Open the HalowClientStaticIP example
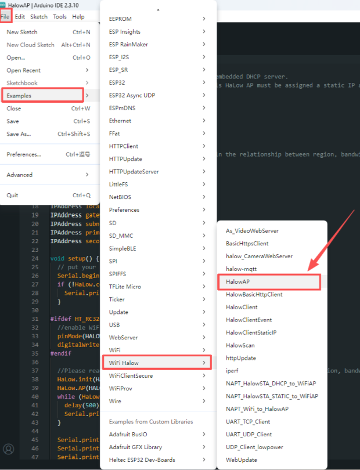This screenshot has height=470, width=360. click(x=272, y=332)
